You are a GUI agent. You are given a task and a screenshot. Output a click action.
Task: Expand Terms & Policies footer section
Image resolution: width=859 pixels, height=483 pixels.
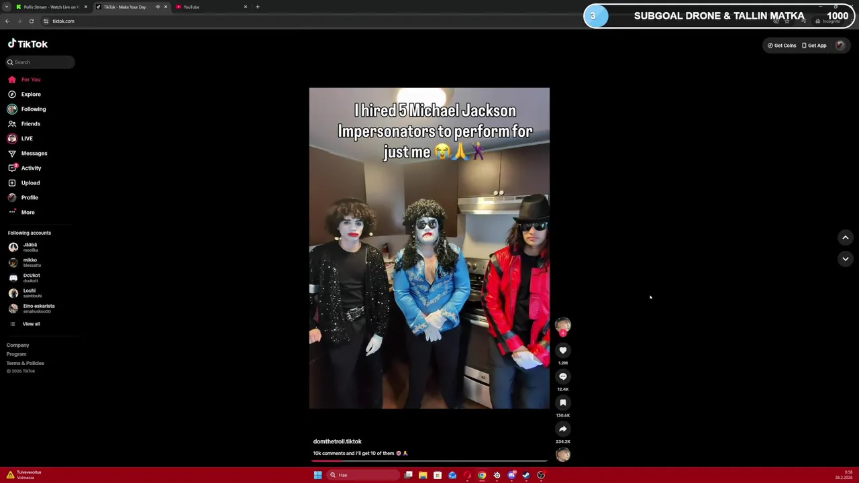point(26,363)
